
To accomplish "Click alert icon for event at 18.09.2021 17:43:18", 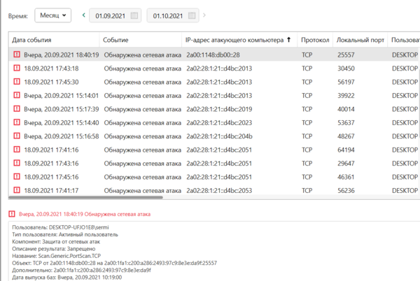I will tap(17, 68).
